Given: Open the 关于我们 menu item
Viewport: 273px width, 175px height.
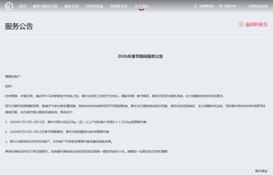Looking at the screenshot, I should (x=142, y=6).
